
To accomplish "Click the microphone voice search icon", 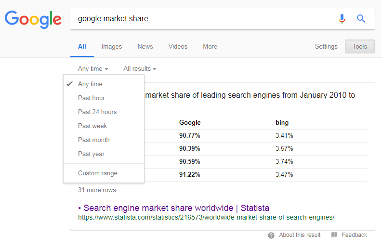I will tap(342, 19).
